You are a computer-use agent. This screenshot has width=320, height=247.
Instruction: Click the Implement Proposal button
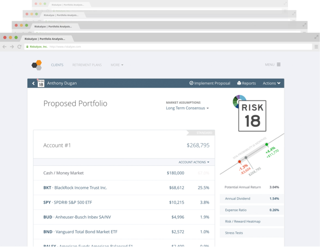[x=210, y=83]
